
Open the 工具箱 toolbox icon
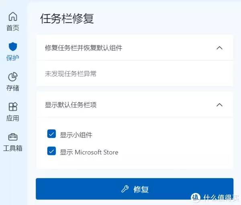pyautogui.click(x=13, y=137)
